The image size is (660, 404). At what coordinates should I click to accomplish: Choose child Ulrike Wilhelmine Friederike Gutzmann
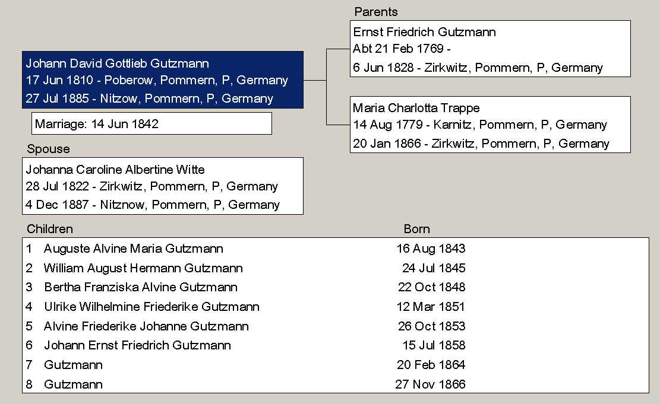pyautogui.click(x=151, y=307)
